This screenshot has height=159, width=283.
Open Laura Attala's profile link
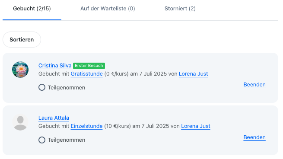coord(54,118)
